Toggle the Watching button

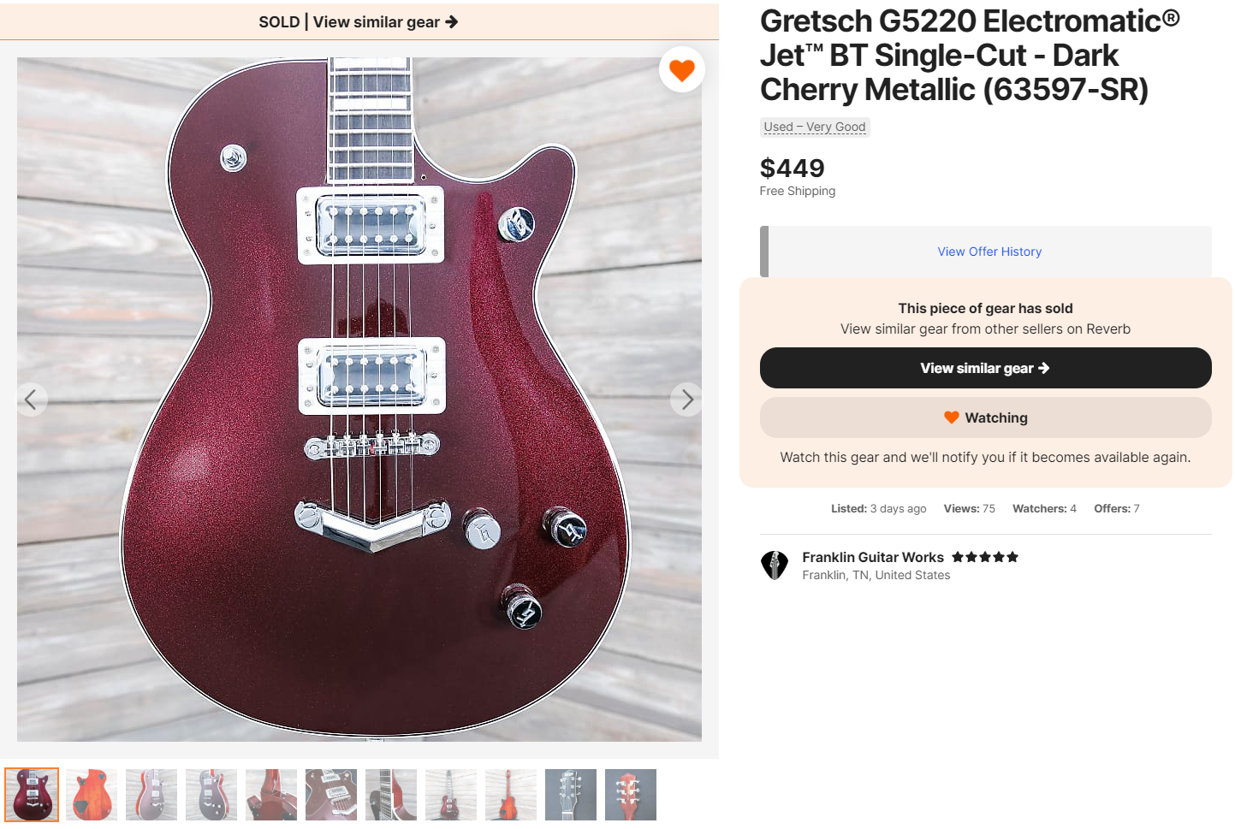click(985, 417)
